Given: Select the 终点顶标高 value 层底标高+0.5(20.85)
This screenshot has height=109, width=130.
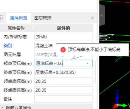Looking at the screenshot, I should tap(63, 72).
